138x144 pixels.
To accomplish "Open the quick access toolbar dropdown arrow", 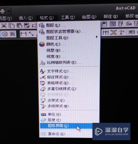I will (9, 11).
